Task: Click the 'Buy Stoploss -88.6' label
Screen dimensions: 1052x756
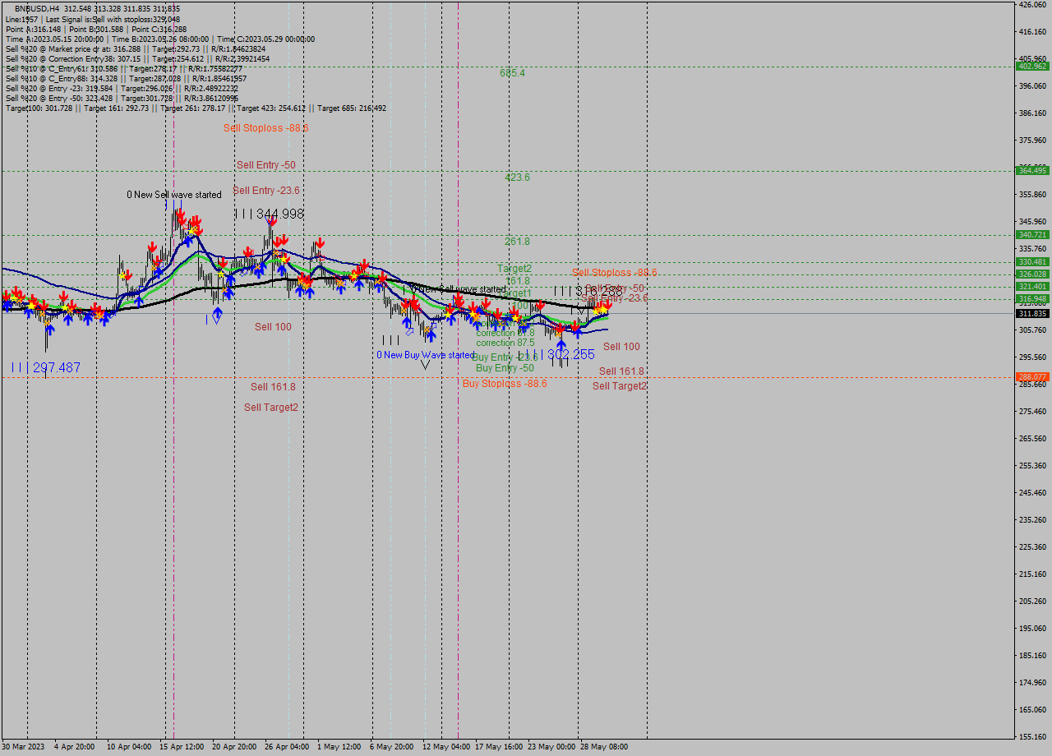Action: (x=505, y=384)
